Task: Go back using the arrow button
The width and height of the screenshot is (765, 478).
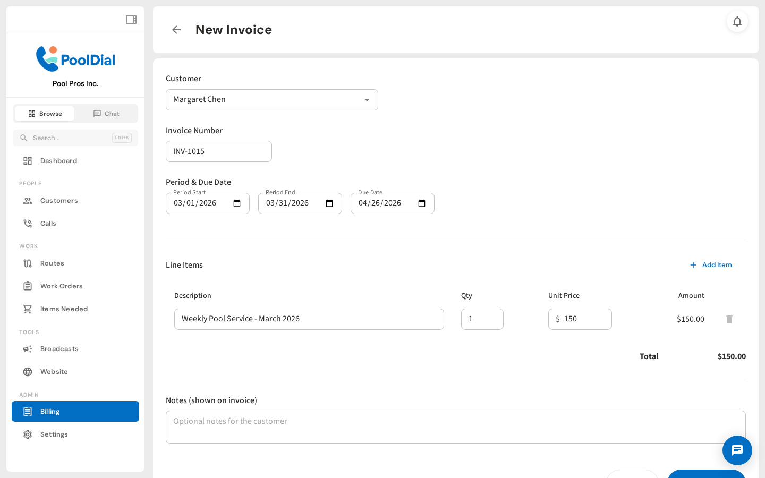Action: tap(176, 30)
